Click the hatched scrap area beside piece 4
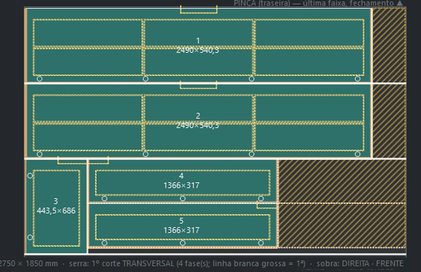 click(x=342, y=181)
